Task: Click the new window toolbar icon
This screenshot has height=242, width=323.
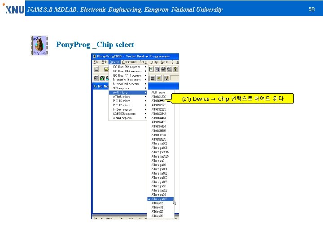Action: 96,69
